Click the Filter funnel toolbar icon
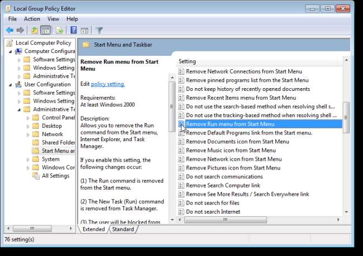The height and width of the screenshot is (256, 363). [x=99, y=30]
